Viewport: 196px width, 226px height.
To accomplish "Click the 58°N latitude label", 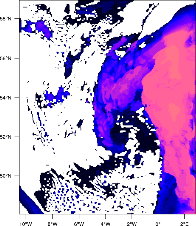I will coord(5,19).
